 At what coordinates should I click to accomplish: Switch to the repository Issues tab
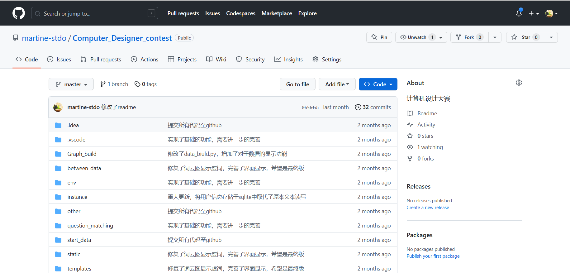[x=59, y=59]
